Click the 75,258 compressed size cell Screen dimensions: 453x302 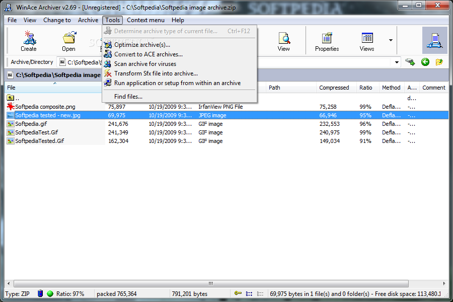pyautogui.click(x=328, y=107)
